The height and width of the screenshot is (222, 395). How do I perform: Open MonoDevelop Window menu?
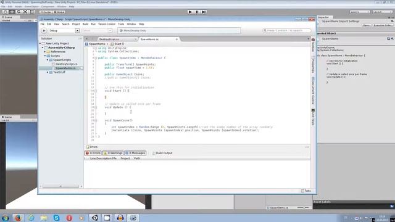(131, 24)
